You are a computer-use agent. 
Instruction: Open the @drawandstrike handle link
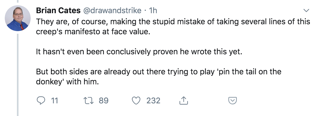tap(112, 11)
